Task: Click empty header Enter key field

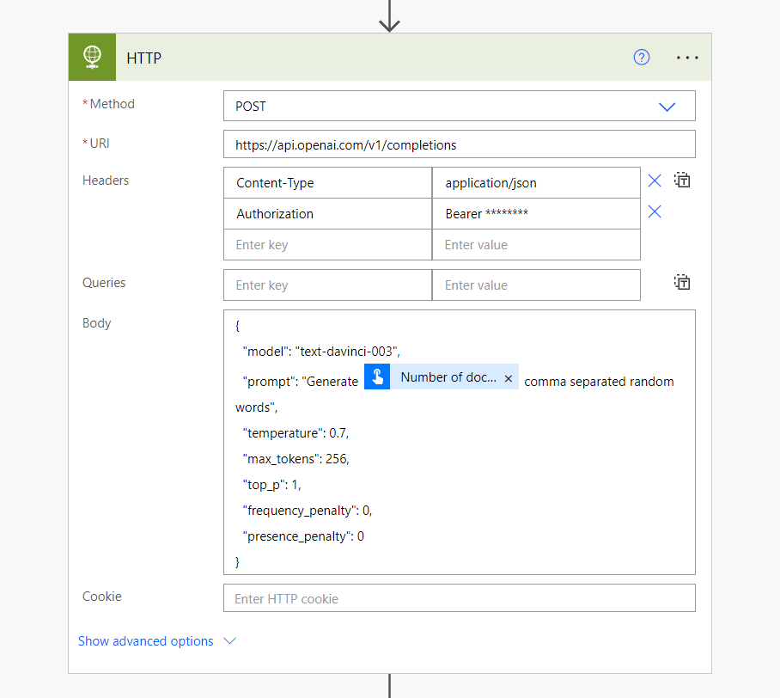Action: [x=327, y=245]
